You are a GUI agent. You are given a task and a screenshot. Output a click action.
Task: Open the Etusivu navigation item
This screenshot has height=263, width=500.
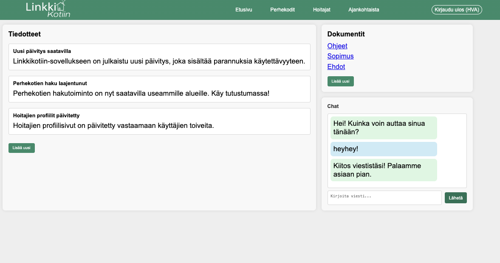click(x=243, y=10)
